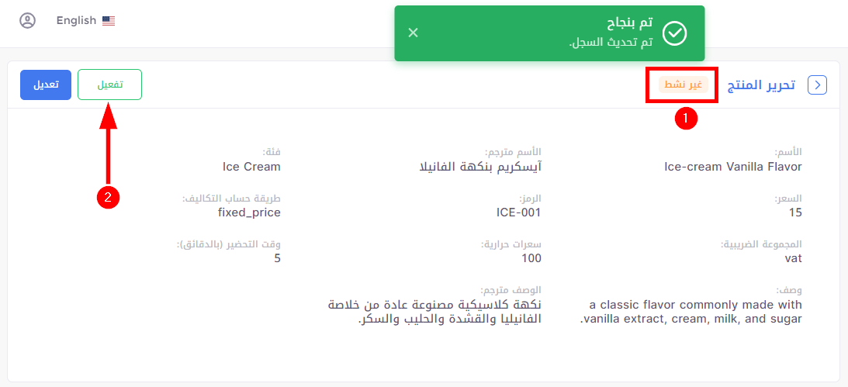Open the user profile icon
Image resolution: width=848 pixels, height=387 pixels.
[x=27, y=20]
